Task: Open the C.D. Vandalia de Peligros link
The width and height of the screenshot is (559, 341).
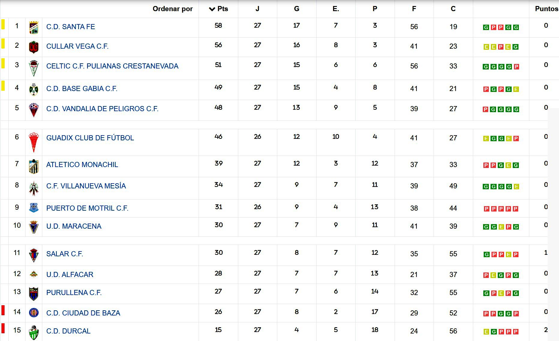Action: click(102, 109)
